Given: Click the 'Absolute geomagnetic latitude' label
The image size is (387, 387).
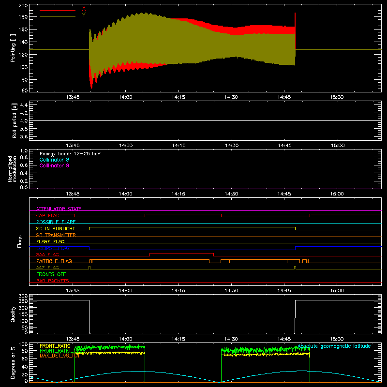Looking at the screenshot, I should [334, 346].
